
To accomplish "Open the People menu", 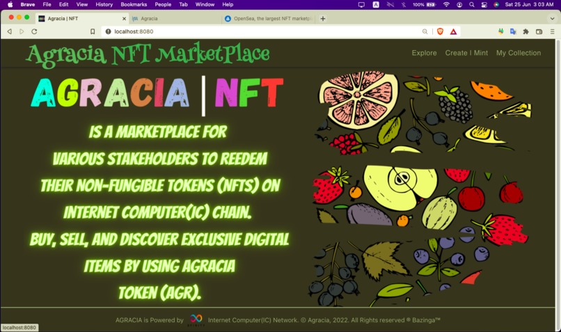I will click(163, 5).
